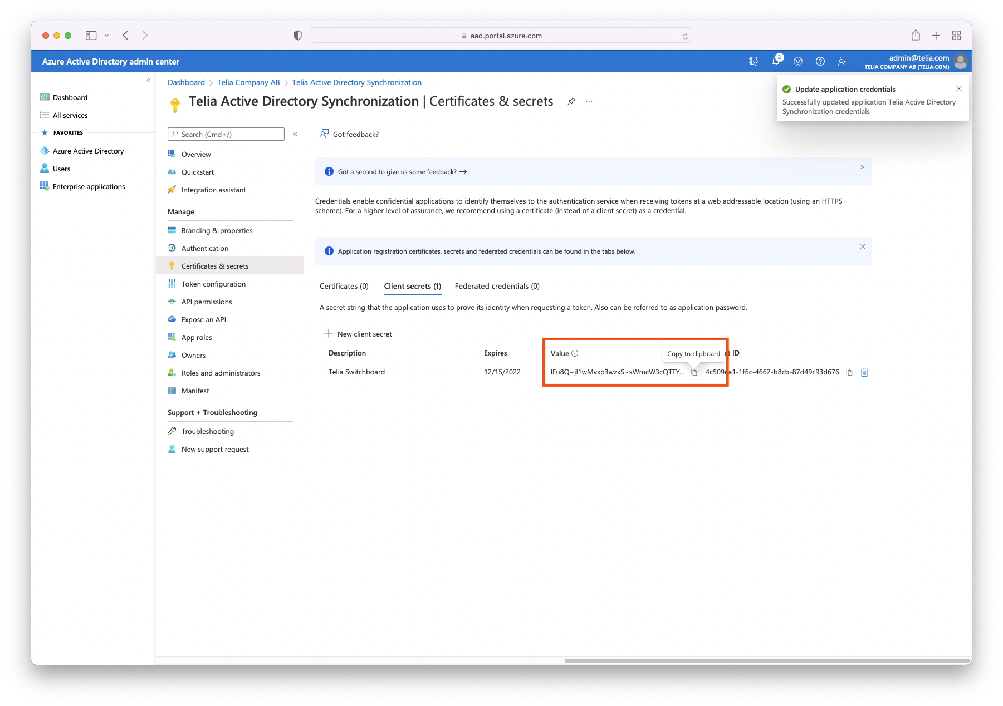Screen dimensions: 1003x706
Task: Close the Update application credentials notification
Action: [x=959, y=88]
